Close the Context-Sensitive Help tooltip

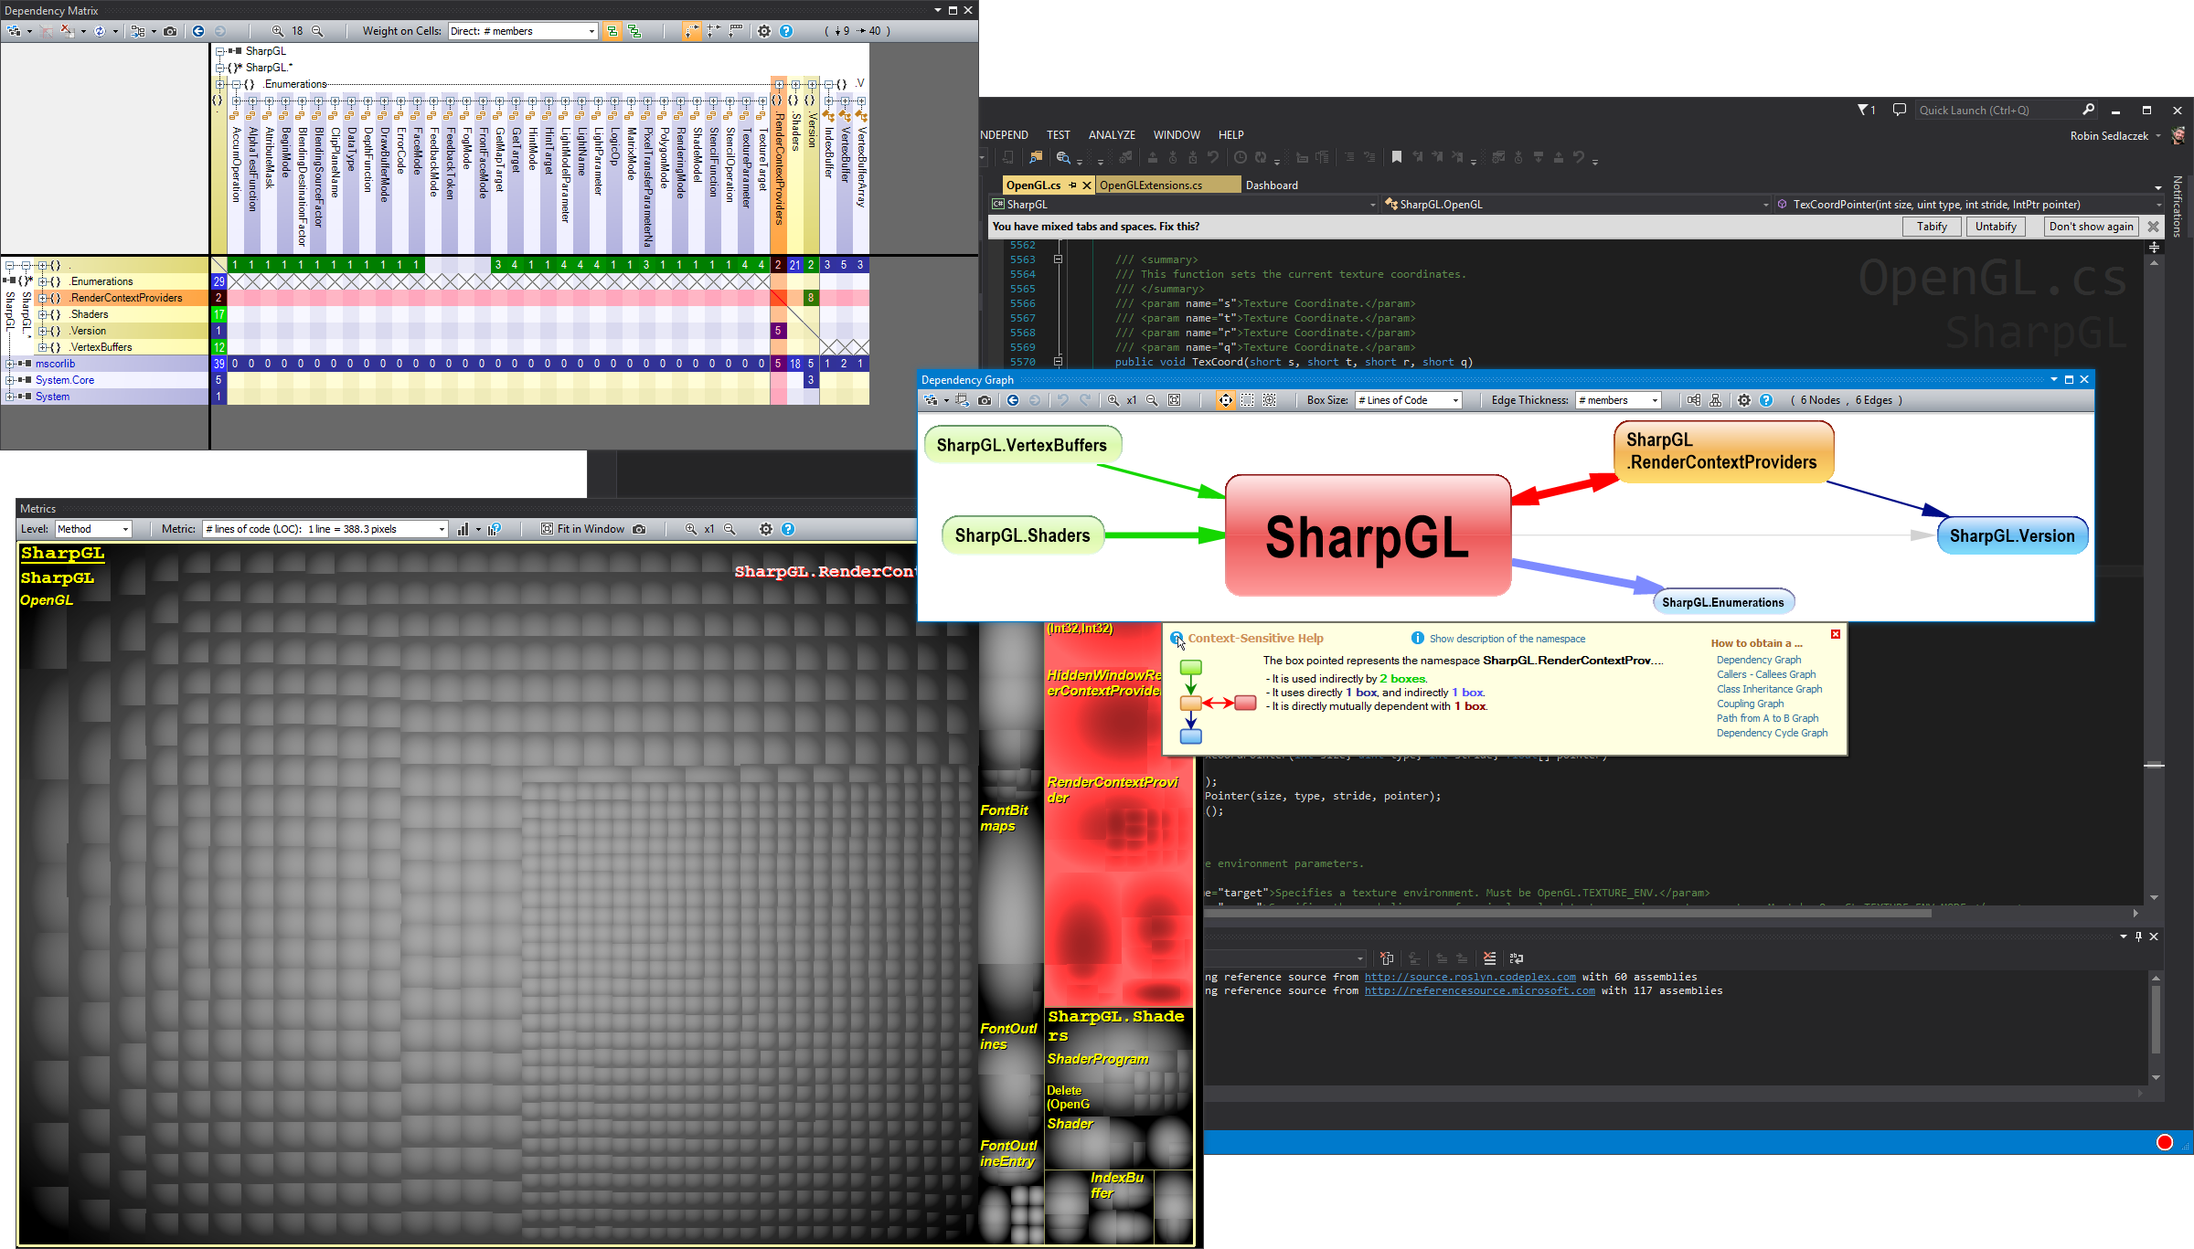(x=1835, y=634)
